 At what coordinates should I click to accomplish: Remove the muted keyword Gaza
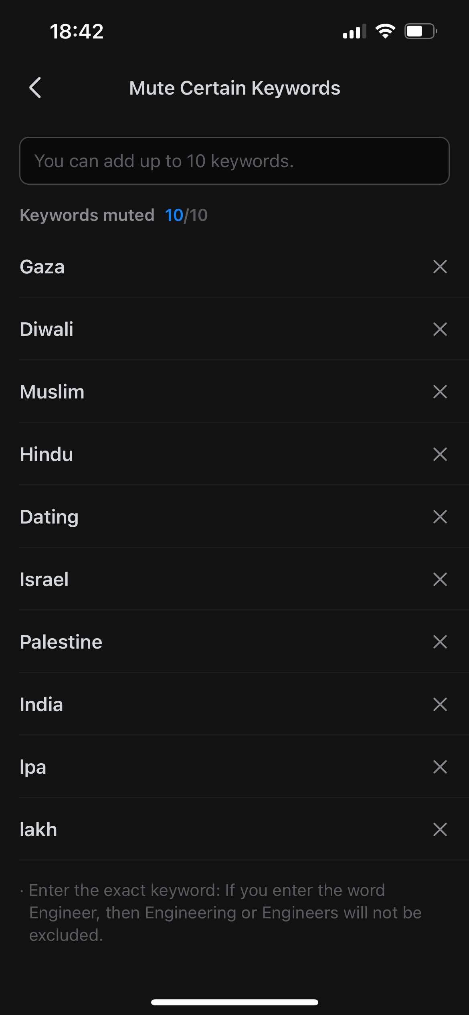pos(440,267)
